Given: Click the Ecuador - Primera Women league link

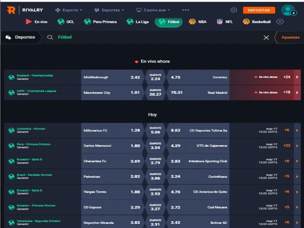Looking at the screenshot, I should (x=36, y=206).
